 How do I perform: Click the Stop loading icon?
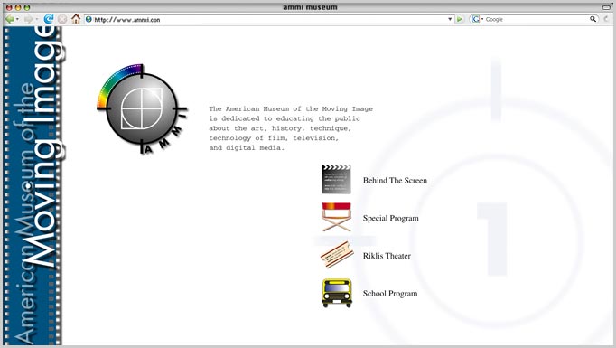pyautogui.click(x=62, y=19)
